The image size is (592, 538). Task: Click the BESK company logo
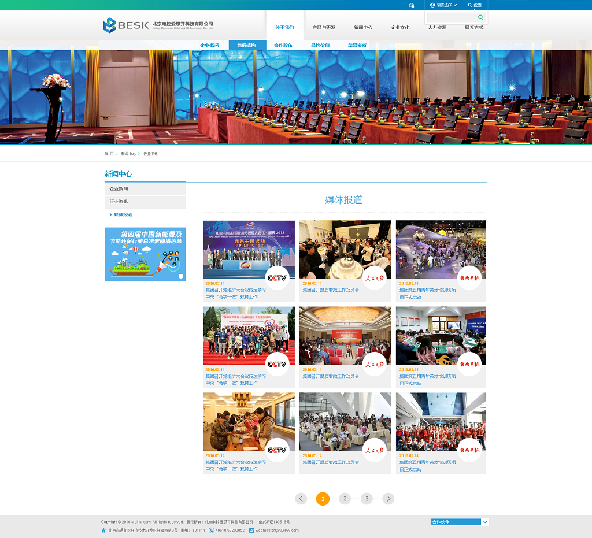[x=125, y=25]
